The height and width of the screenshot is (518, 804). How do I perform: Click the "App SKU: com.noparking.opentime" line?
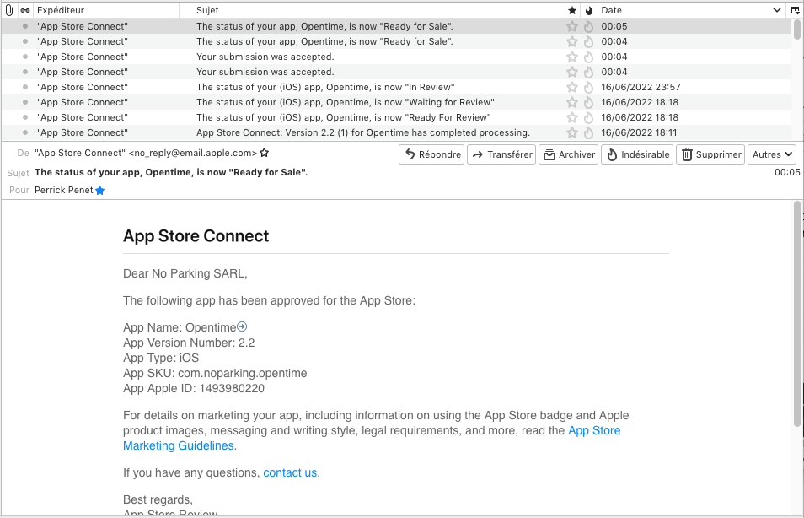(x=215, y=373)
